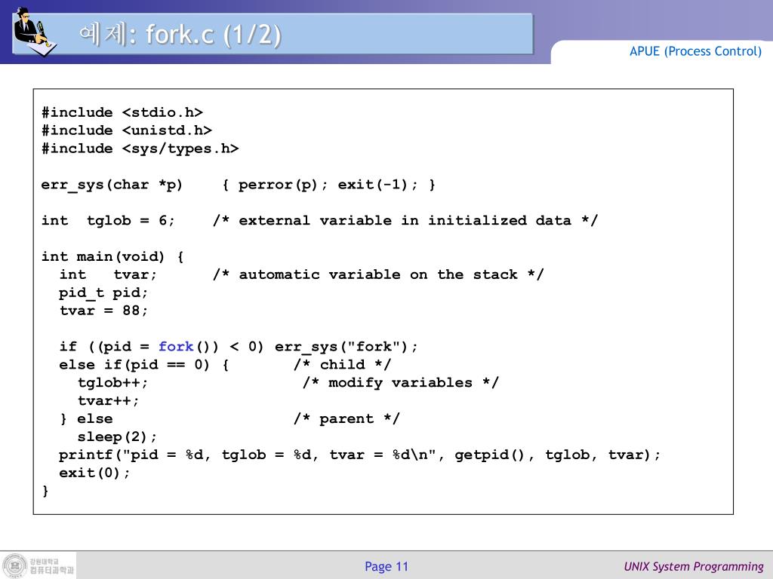
Task: Click comment 'automatic variable on the stack'
Action: tap(378, 274)
